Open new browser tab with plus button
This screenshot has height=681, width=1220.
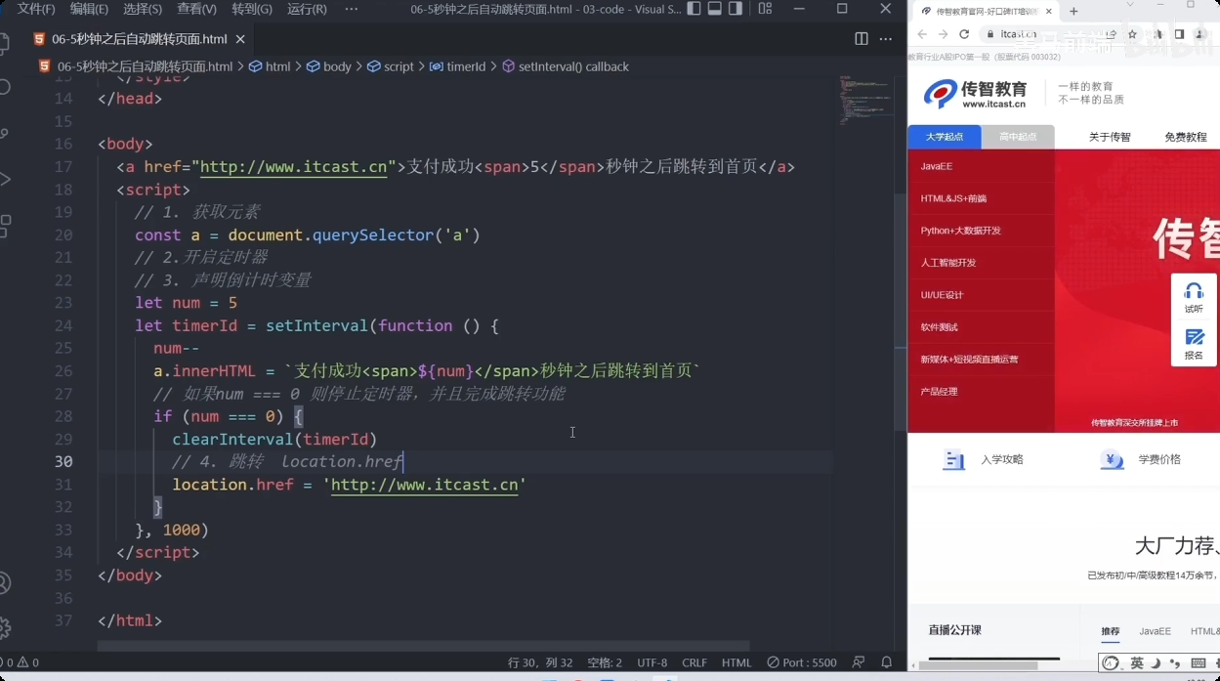click(x=1073, y=12)
